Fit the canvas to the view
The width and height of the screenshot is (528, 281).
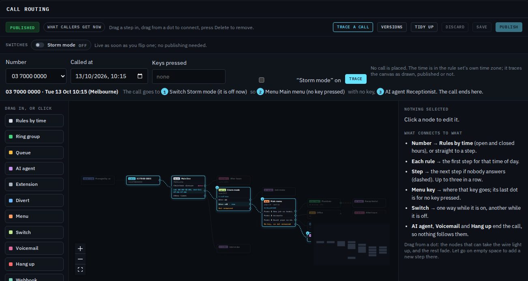(x=80, y=269)
